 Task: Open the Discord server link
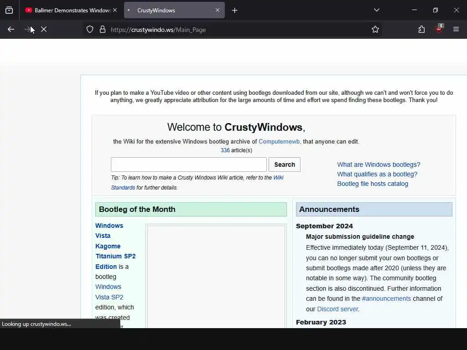338,309
